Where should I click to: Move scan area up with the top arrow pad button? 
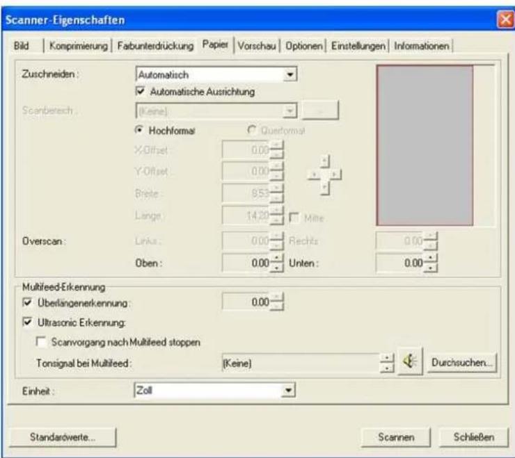point(324,161)
